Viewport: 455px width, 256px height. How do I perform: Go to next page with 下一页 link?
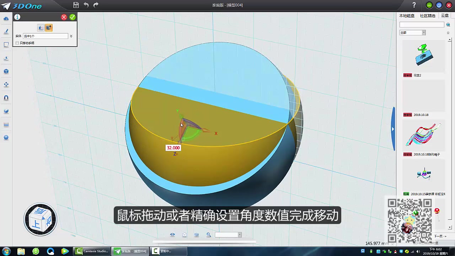click(440, 236)
